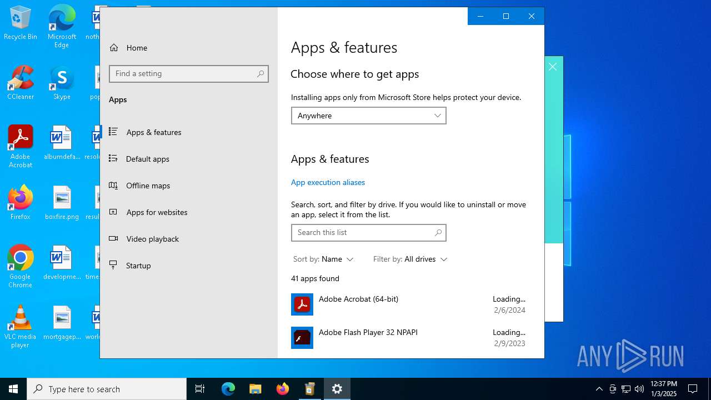
Task: Select Adobe Acrobat (64-bit) app icon
Action: click(302, 304)
